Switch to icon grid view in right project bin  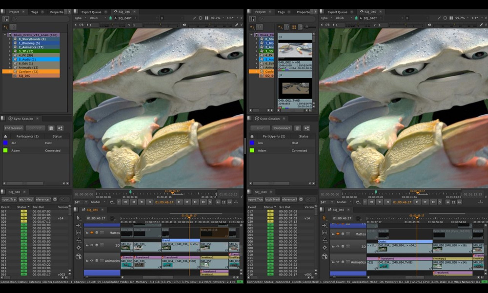click(294, 27)
